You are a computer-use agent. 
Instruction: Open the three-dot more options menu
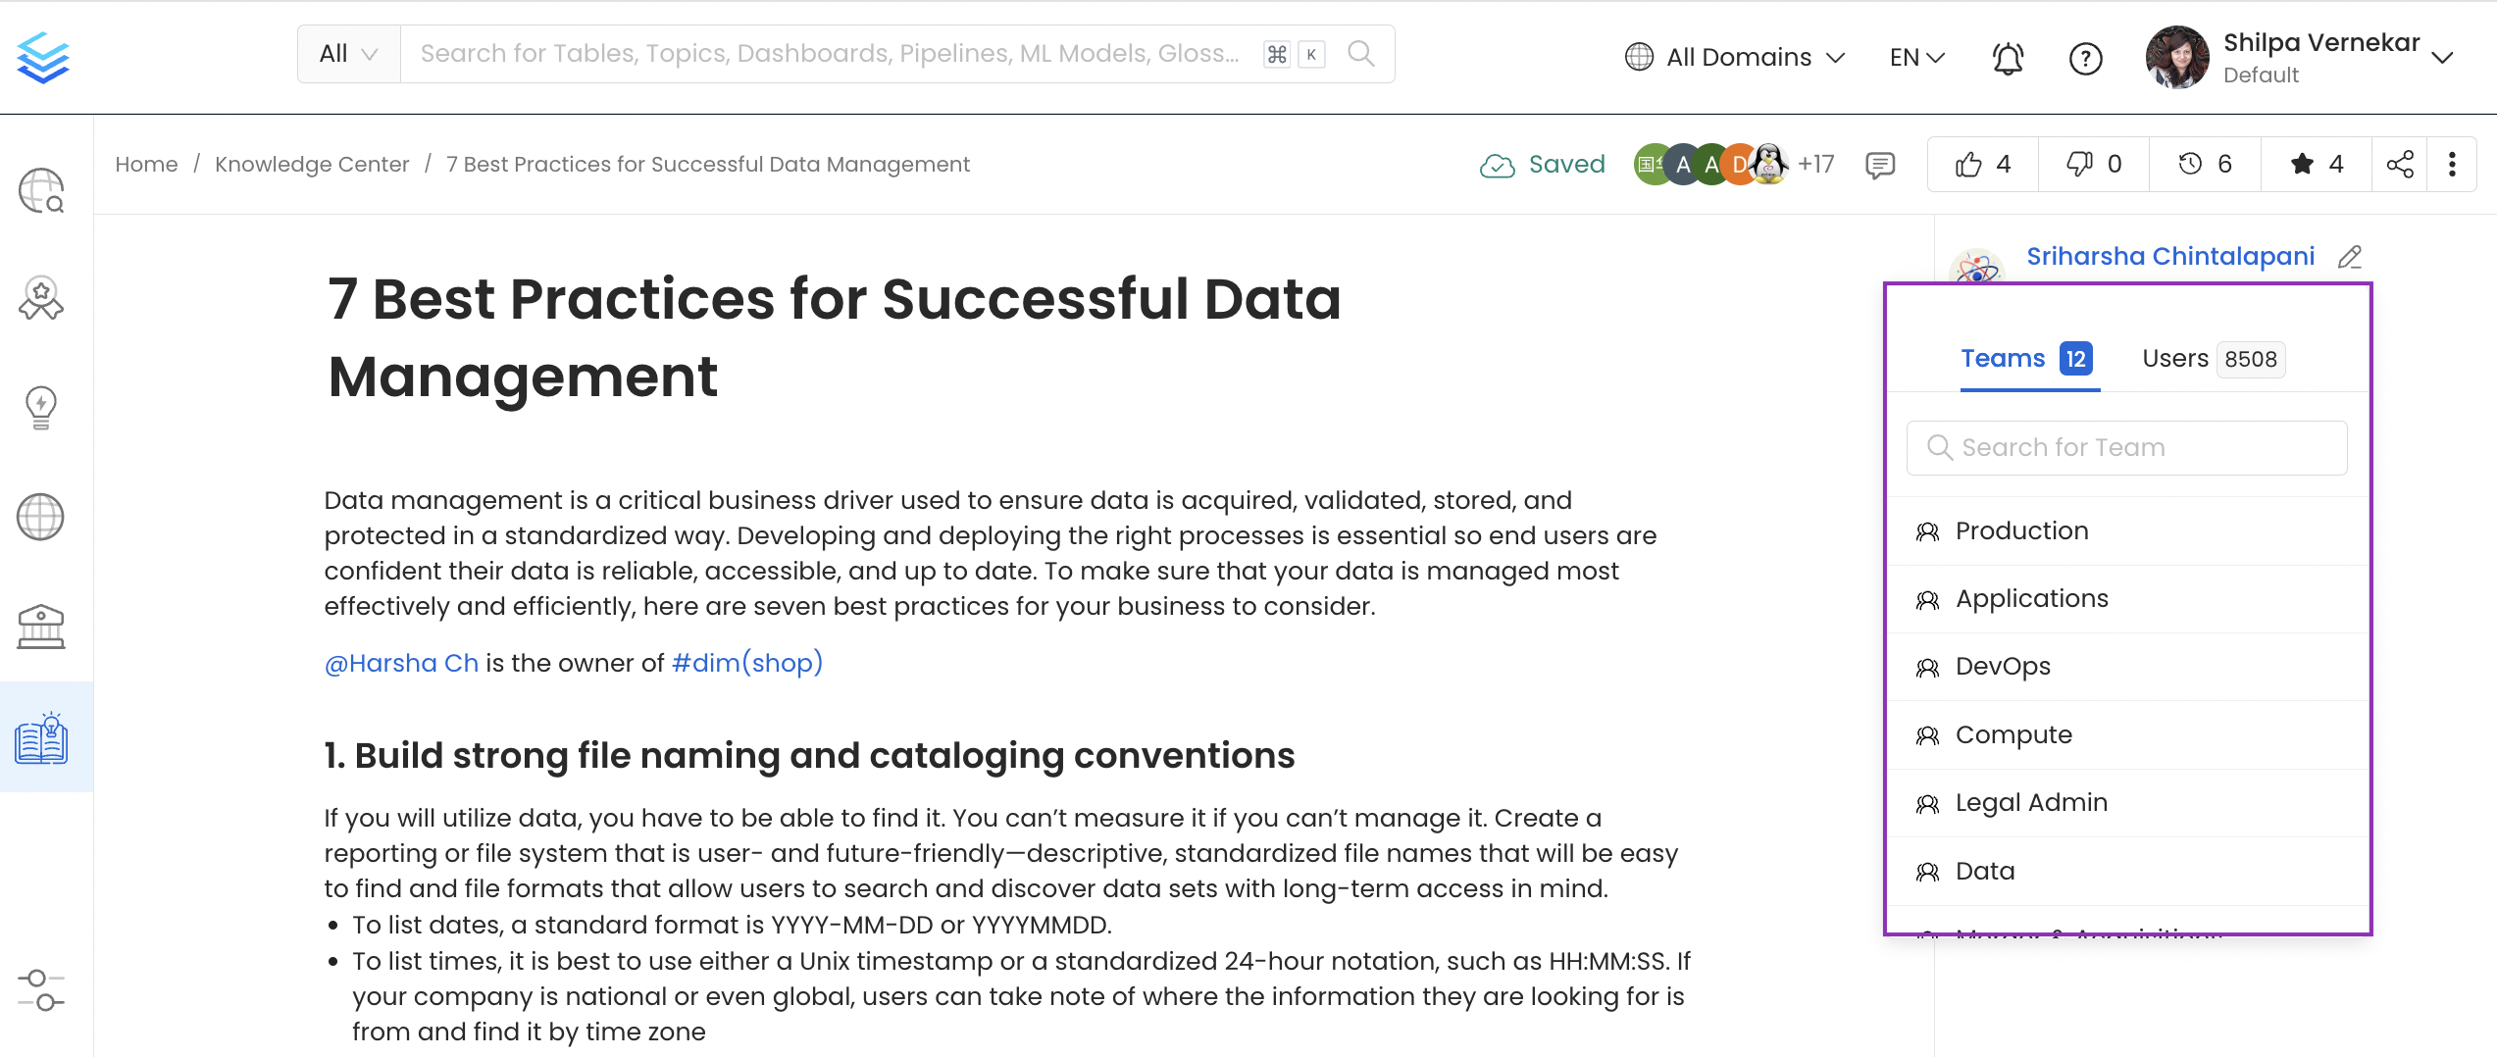point(2452,164)
